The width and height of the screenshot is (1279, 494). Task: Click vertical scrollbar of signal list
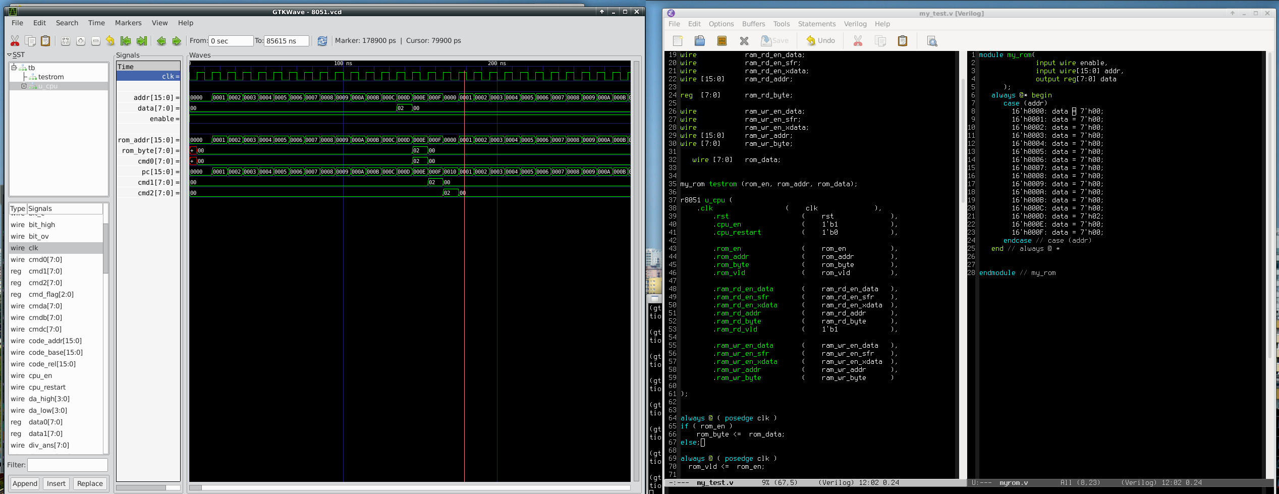(x=105, y=247)
